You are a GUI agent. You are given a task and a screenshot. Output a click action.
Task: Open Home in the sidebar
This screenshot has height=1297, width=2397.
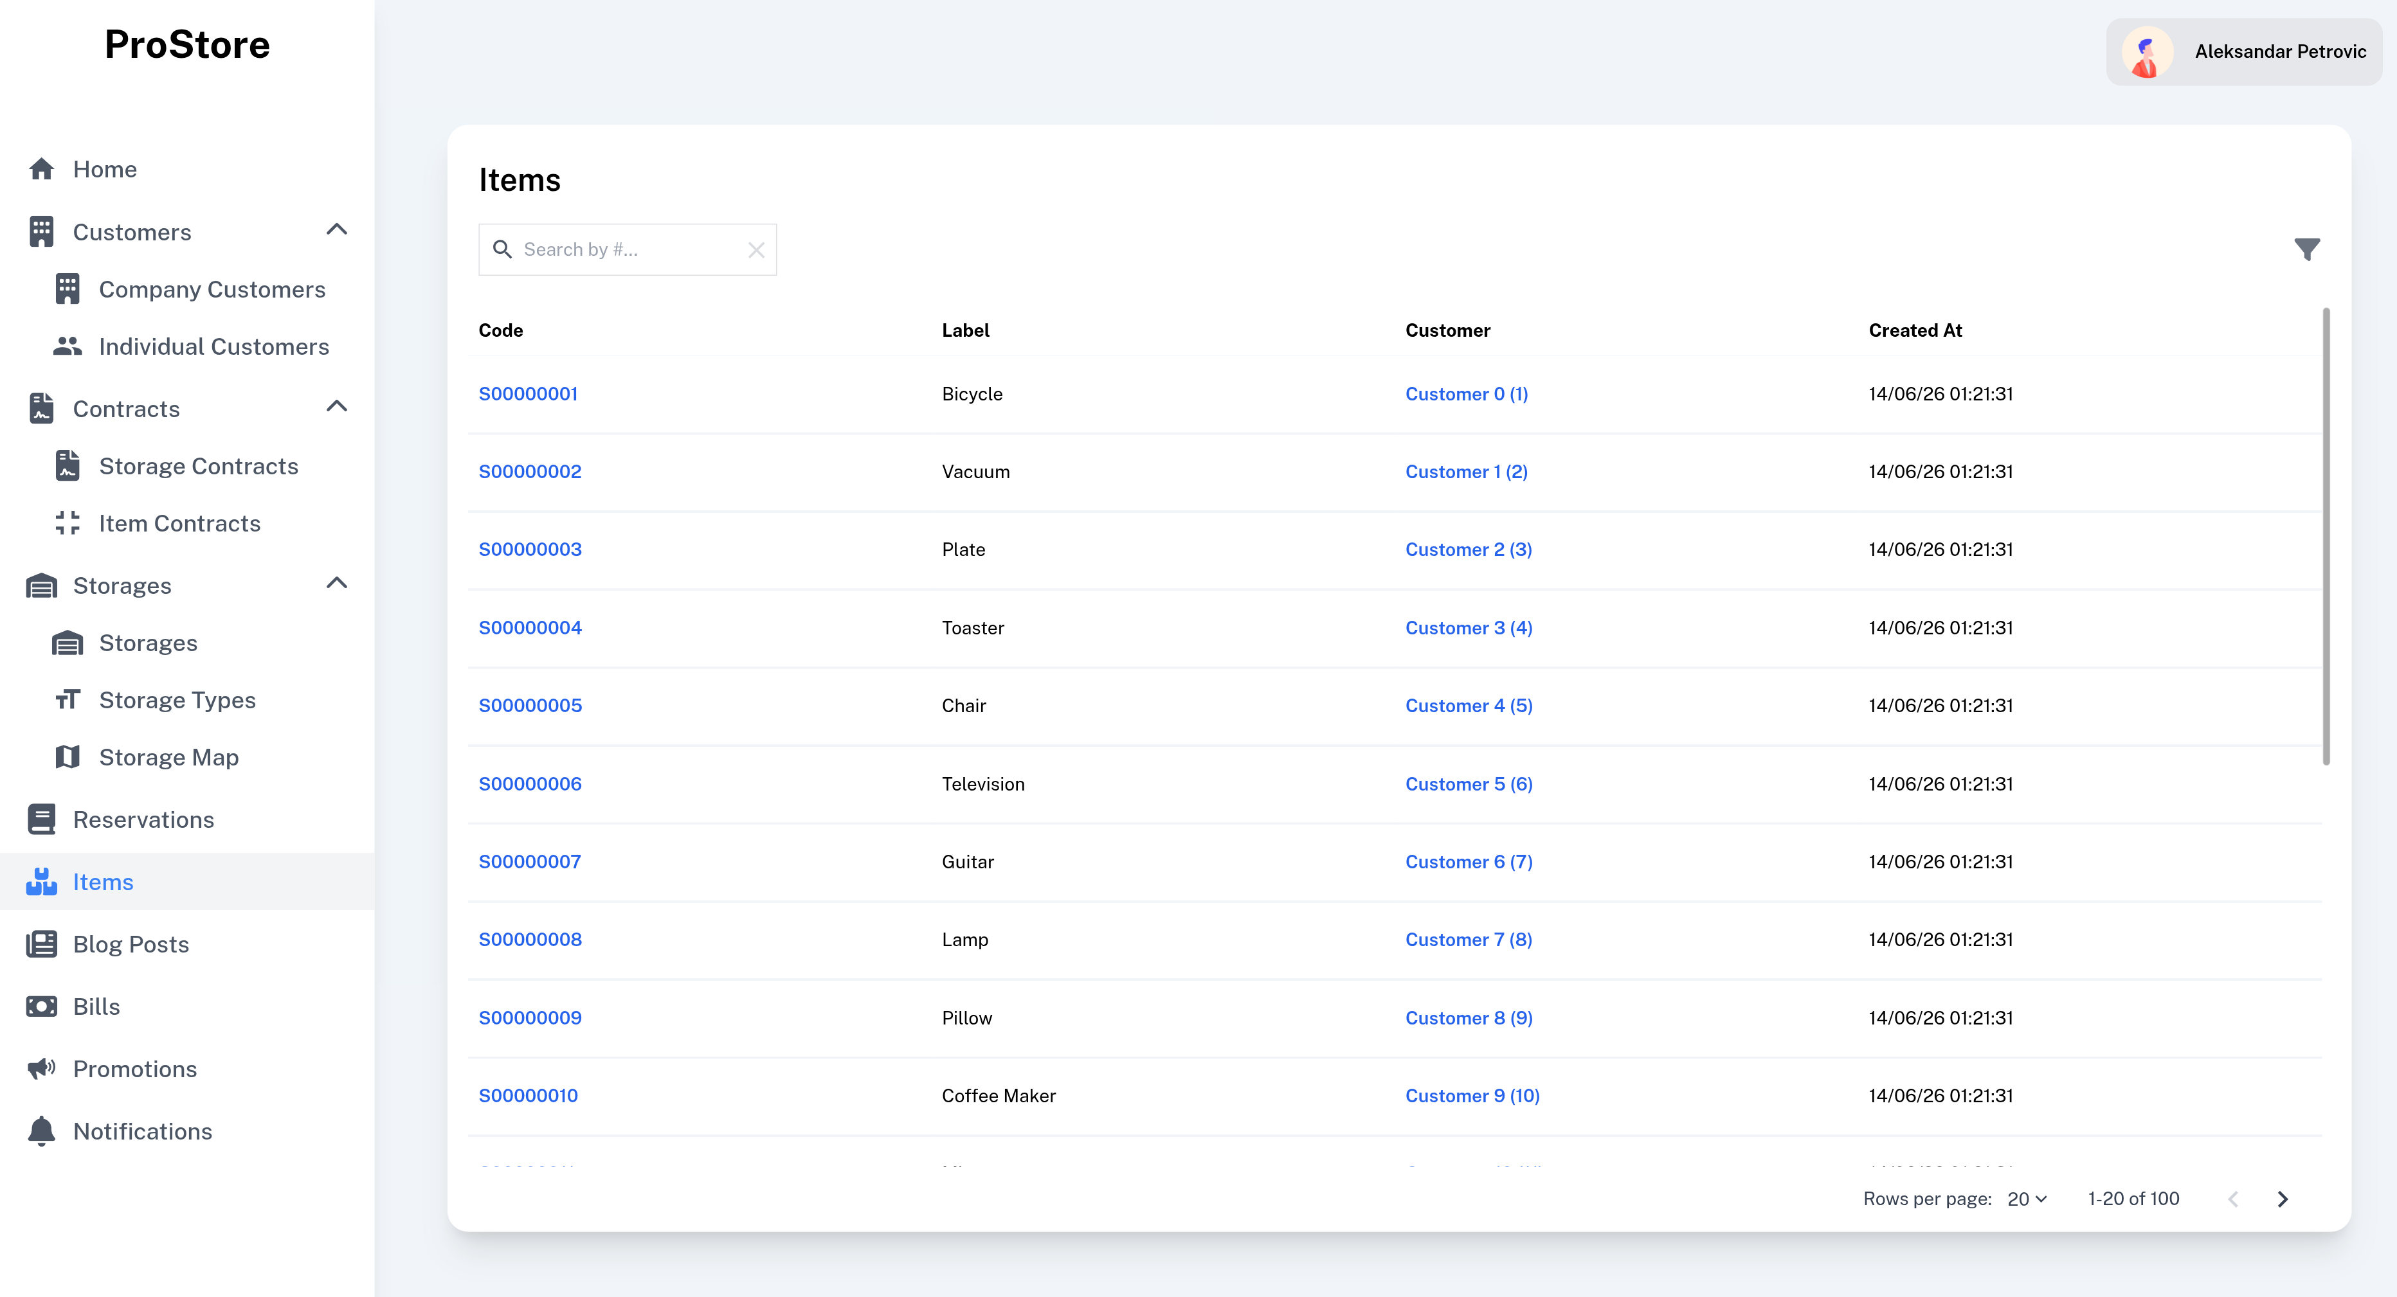[187, 169]
